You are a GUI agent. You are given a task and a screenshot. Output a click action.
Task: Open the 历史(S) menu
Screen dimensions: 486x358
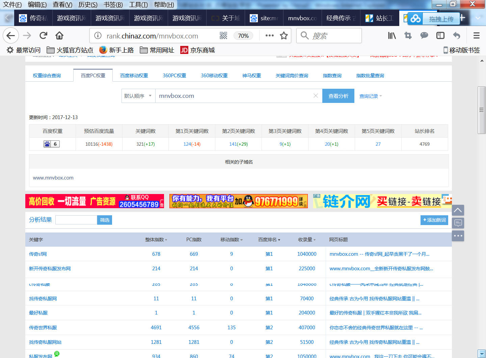coord(88,4)
